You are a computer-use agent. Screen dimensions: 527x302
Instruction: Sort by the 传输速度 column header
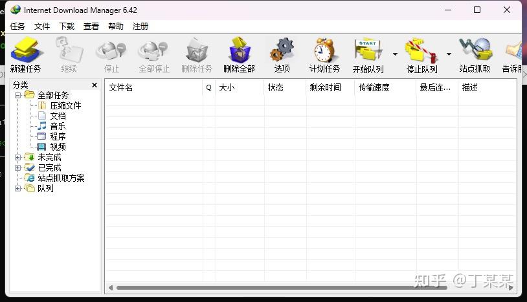[385, 87]
